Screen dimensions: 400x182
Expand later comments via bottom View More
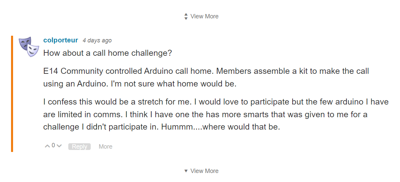[x=204, y=171]
